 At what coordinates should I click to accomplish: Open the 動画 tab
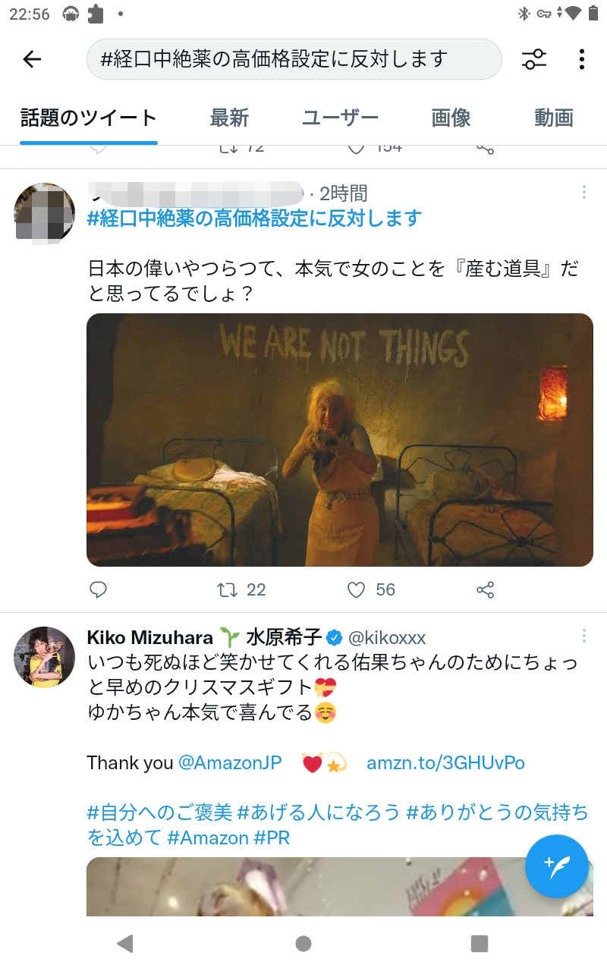553,118
